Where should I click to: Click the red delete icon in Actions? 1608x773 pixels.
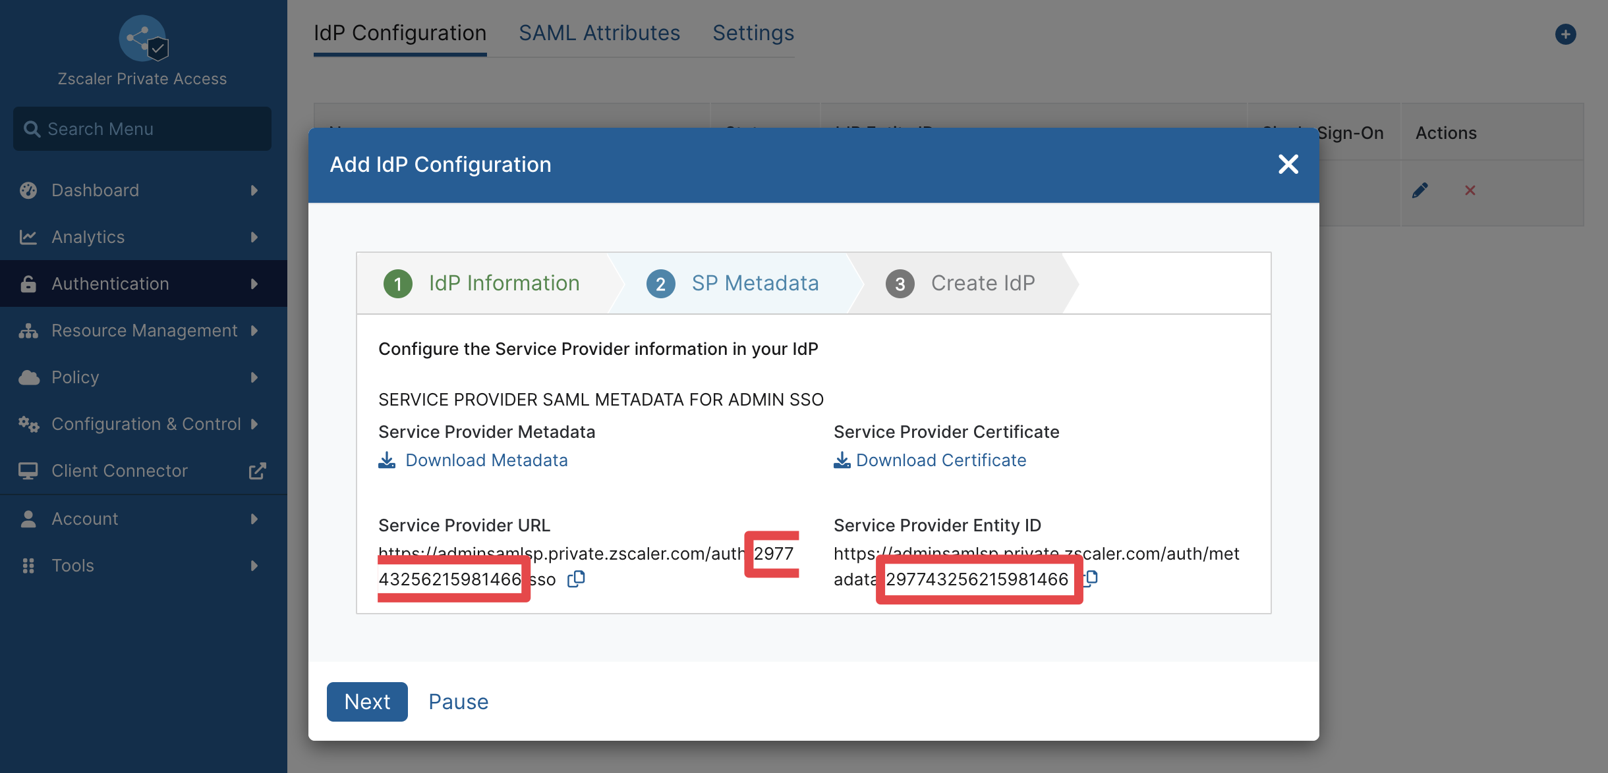click(1470, 190)
